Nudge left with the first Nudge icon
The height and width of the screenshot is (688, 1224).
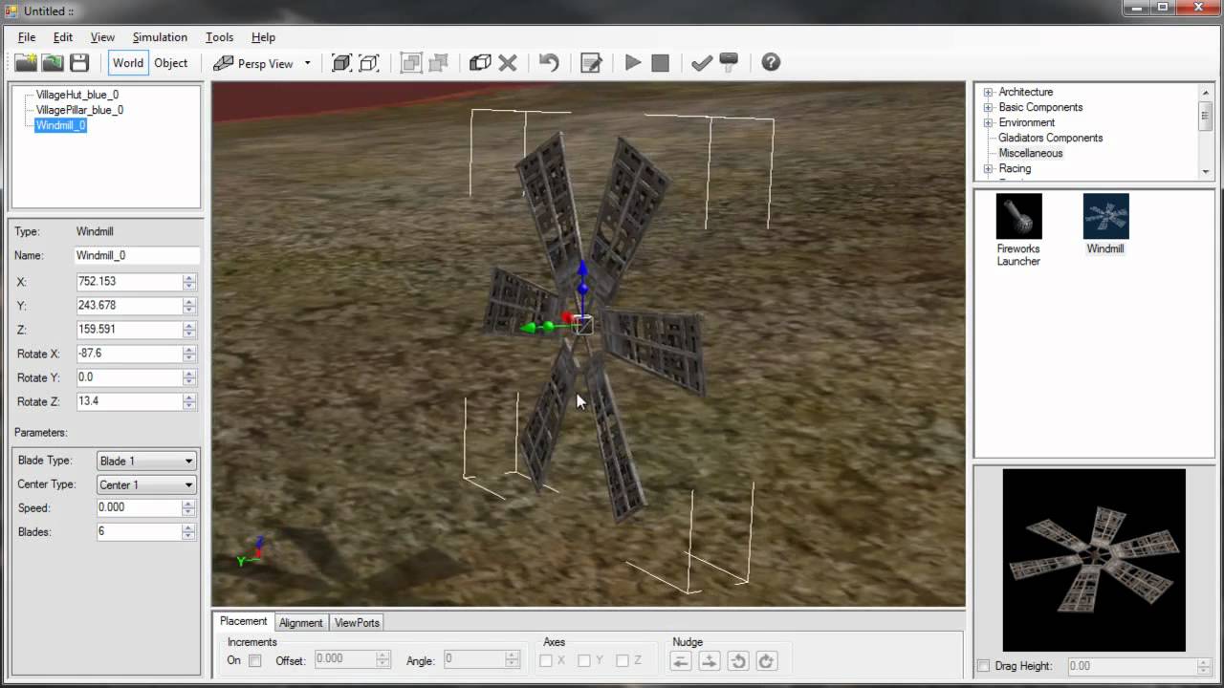click(681, 660)
